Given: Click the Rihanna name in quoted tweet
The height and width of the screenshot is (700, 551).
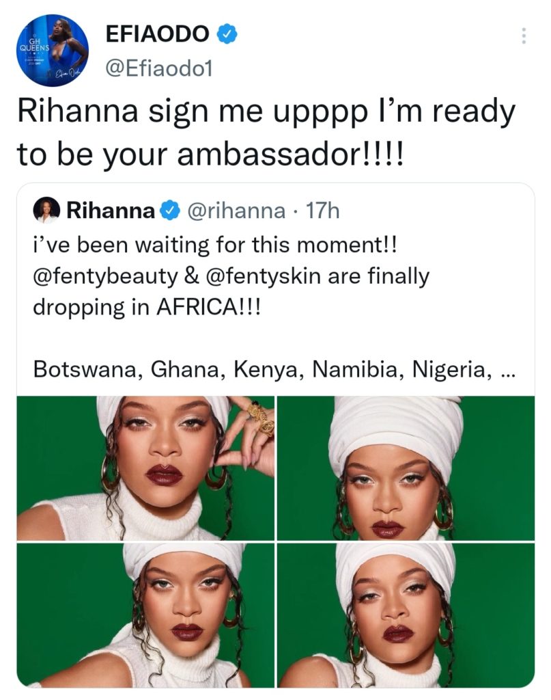Looking at the screenshot, I should pyautogui.click(x=111, y=211).
